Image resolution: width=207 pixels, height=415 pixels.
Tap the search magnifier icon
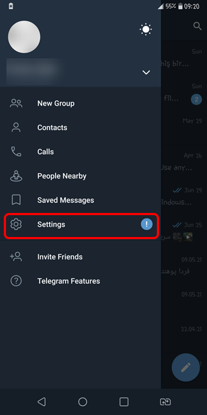[198, 26]
